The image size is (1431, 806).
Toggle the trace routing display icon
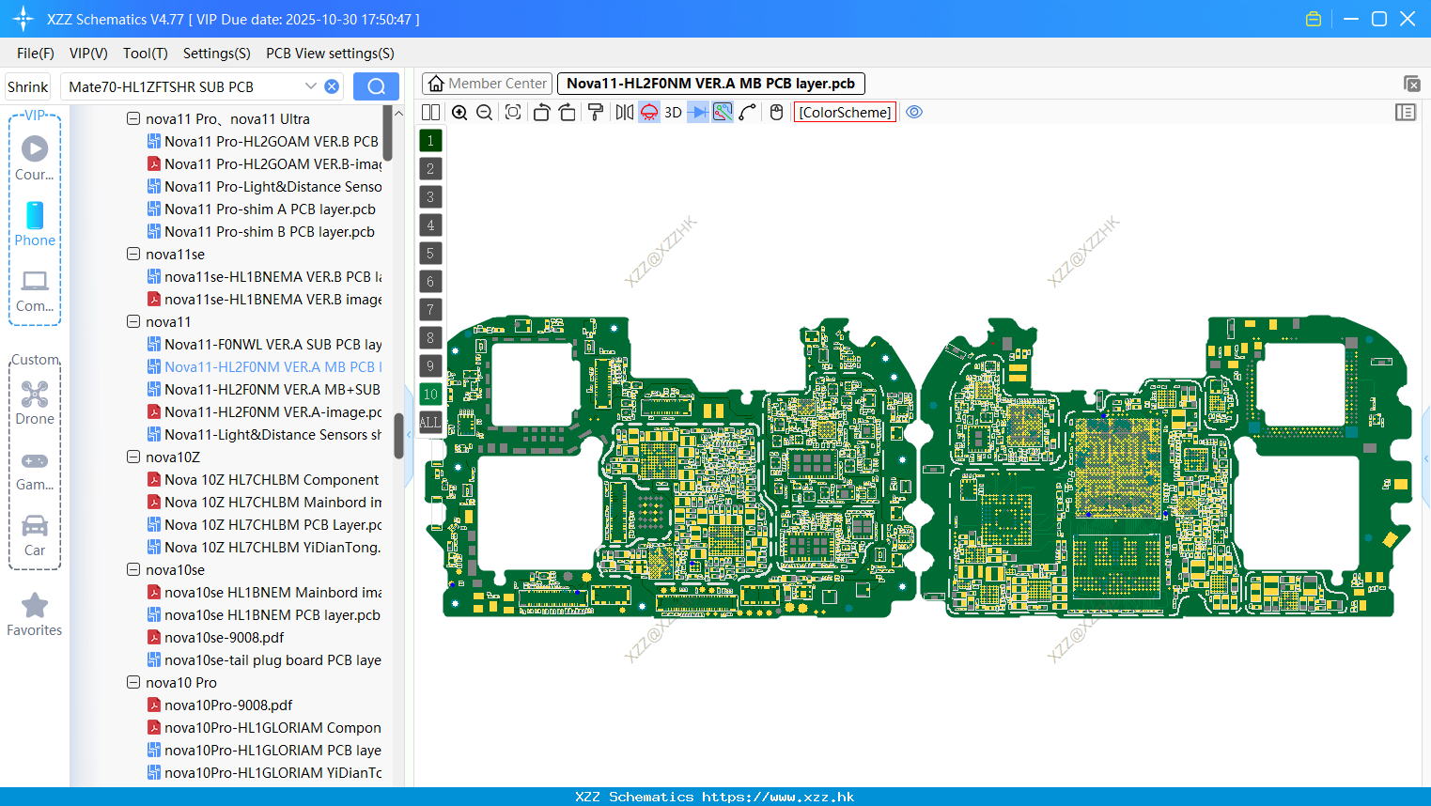click(723, 113)
